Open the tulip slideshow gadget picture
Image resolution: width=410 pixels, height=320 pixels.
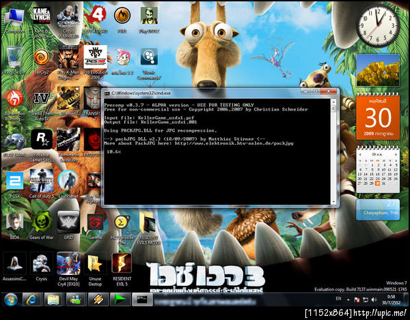[x=378, y=70]
